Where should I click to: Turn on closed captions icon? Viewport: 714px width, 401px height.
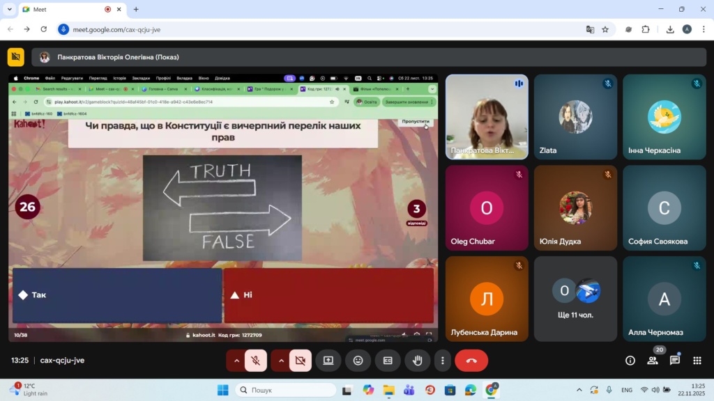click(x=388, y=361)
